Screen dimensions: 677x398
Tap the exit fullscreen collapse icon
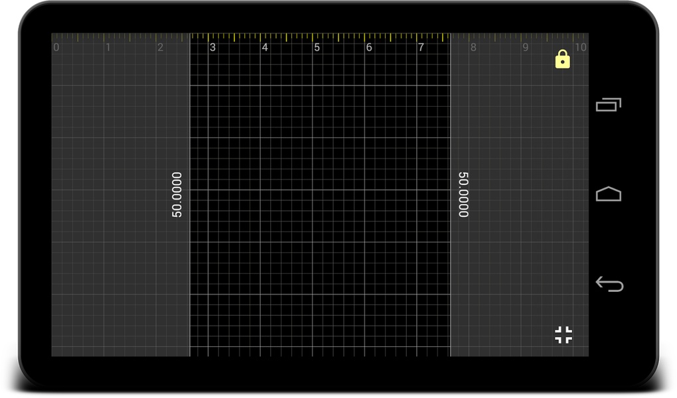click(x=564, y=334)
